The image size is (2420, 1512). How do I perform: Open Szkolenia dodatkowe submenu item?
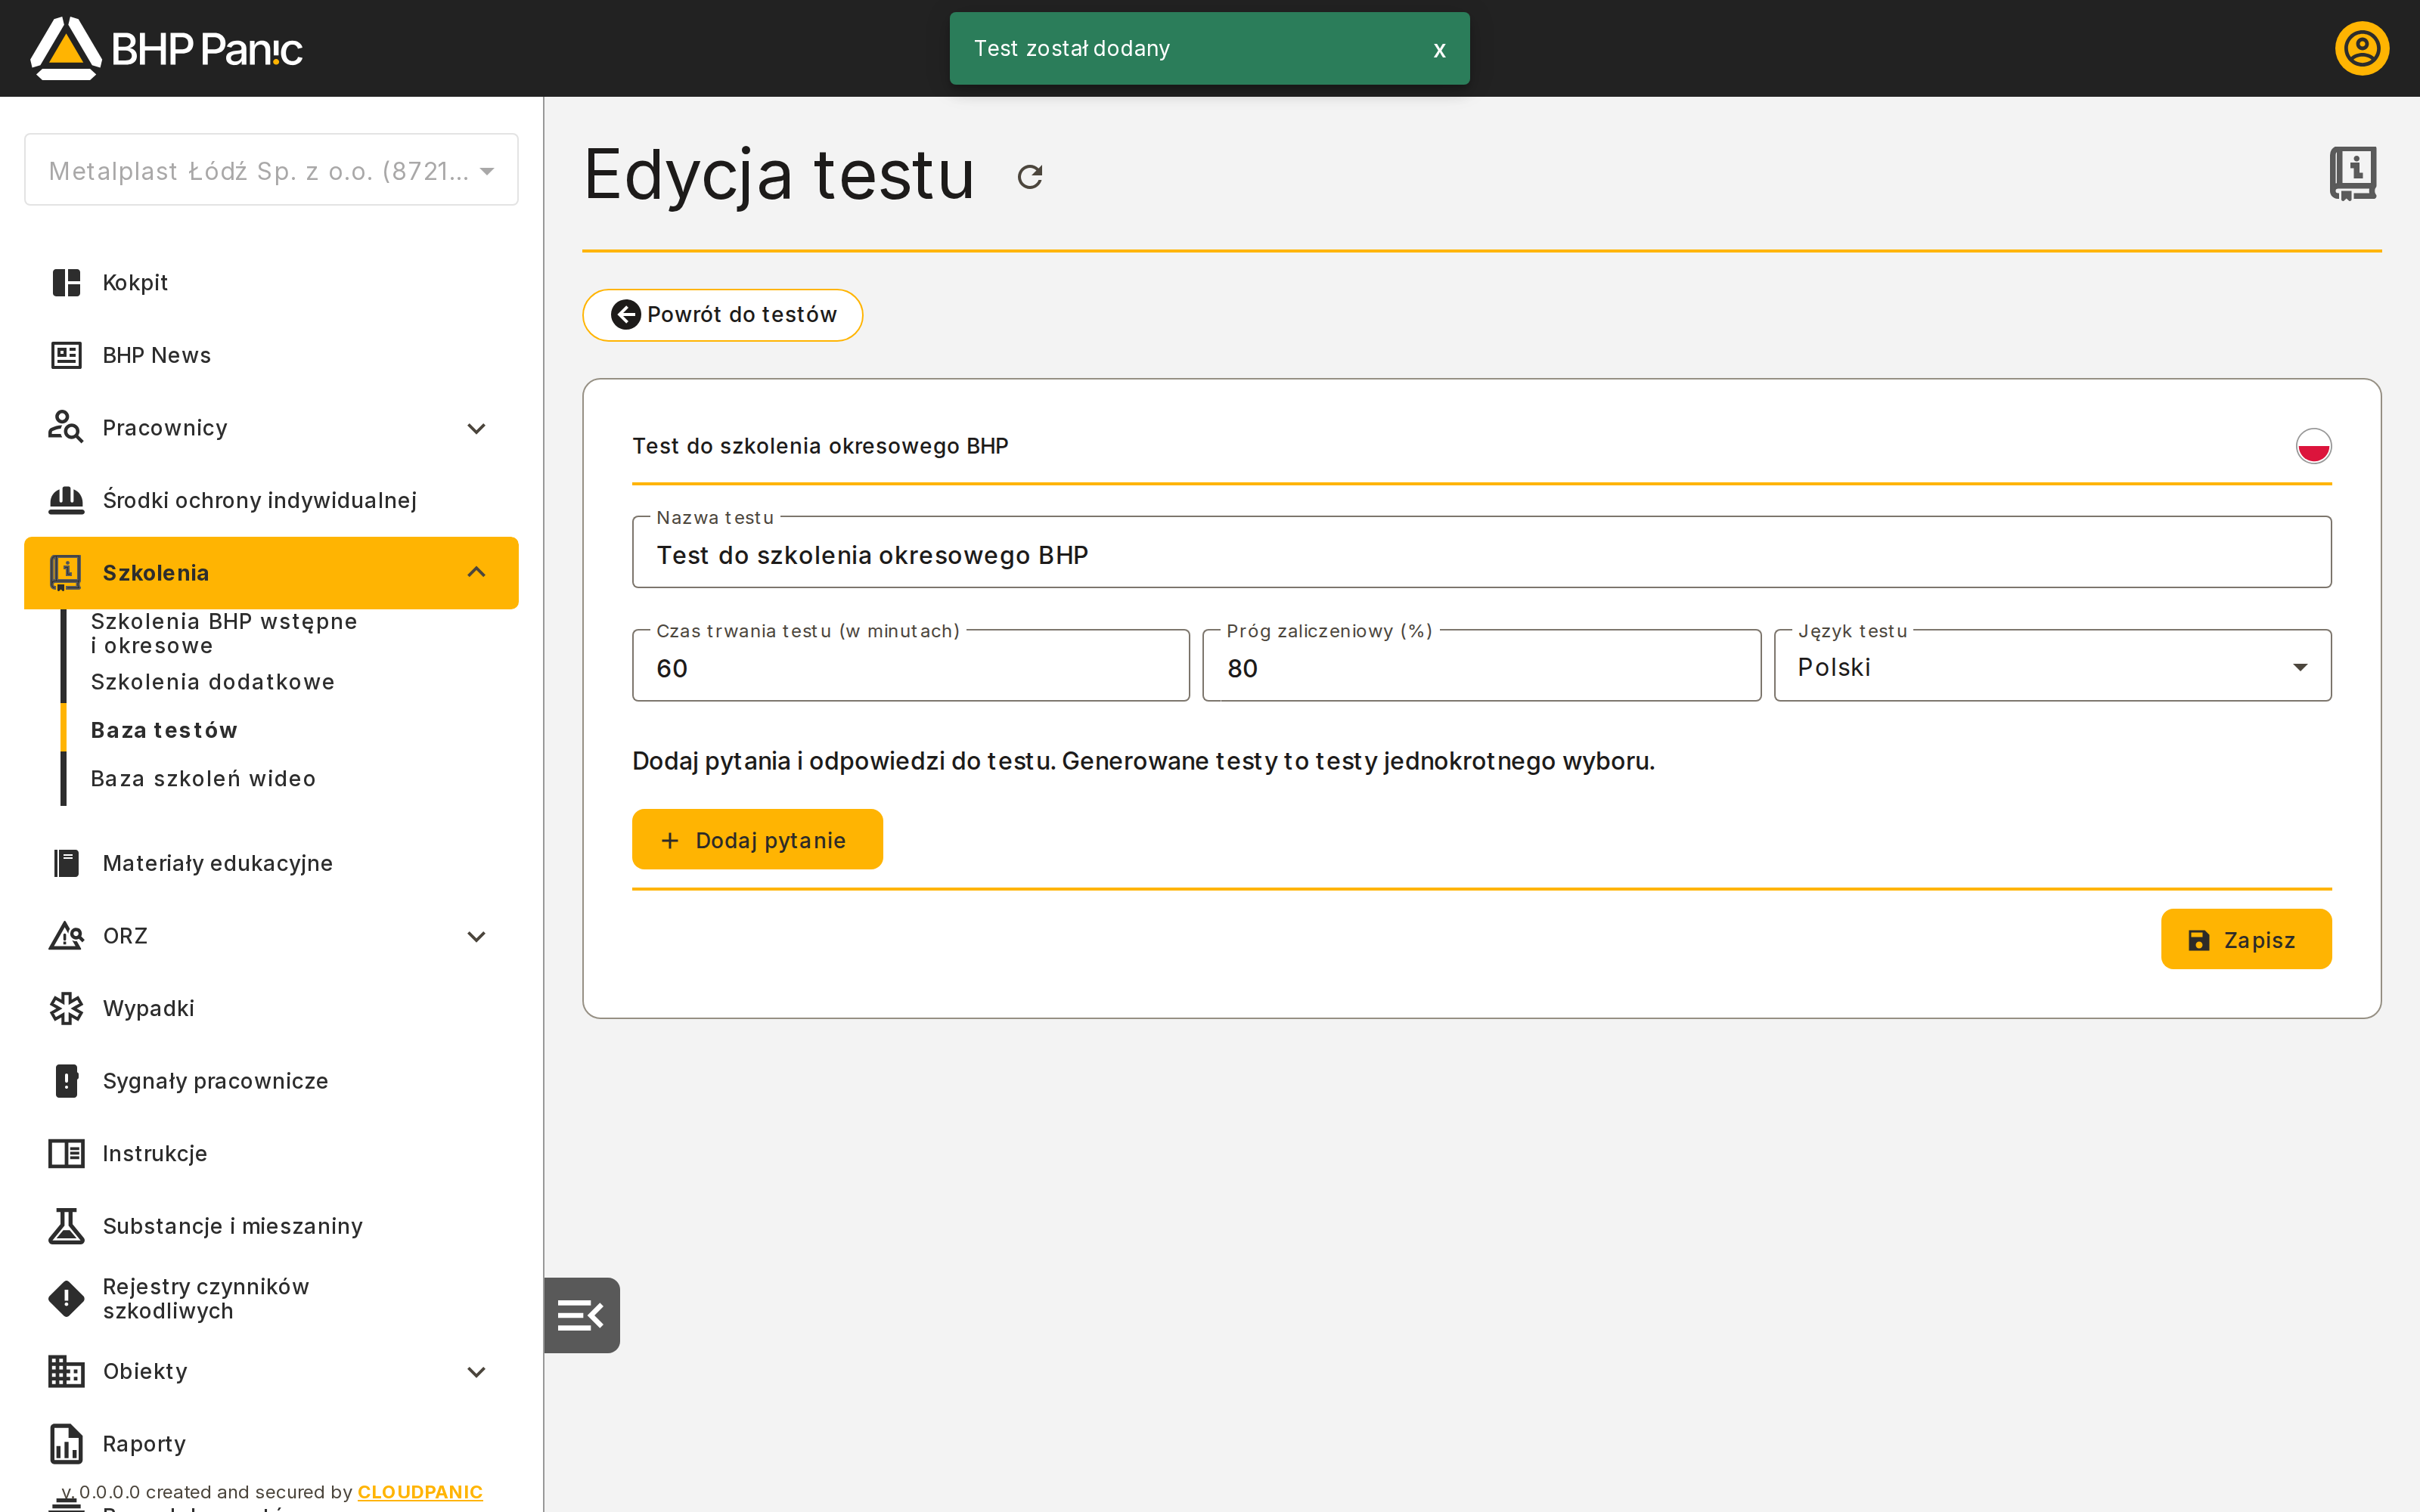(212, 682)
